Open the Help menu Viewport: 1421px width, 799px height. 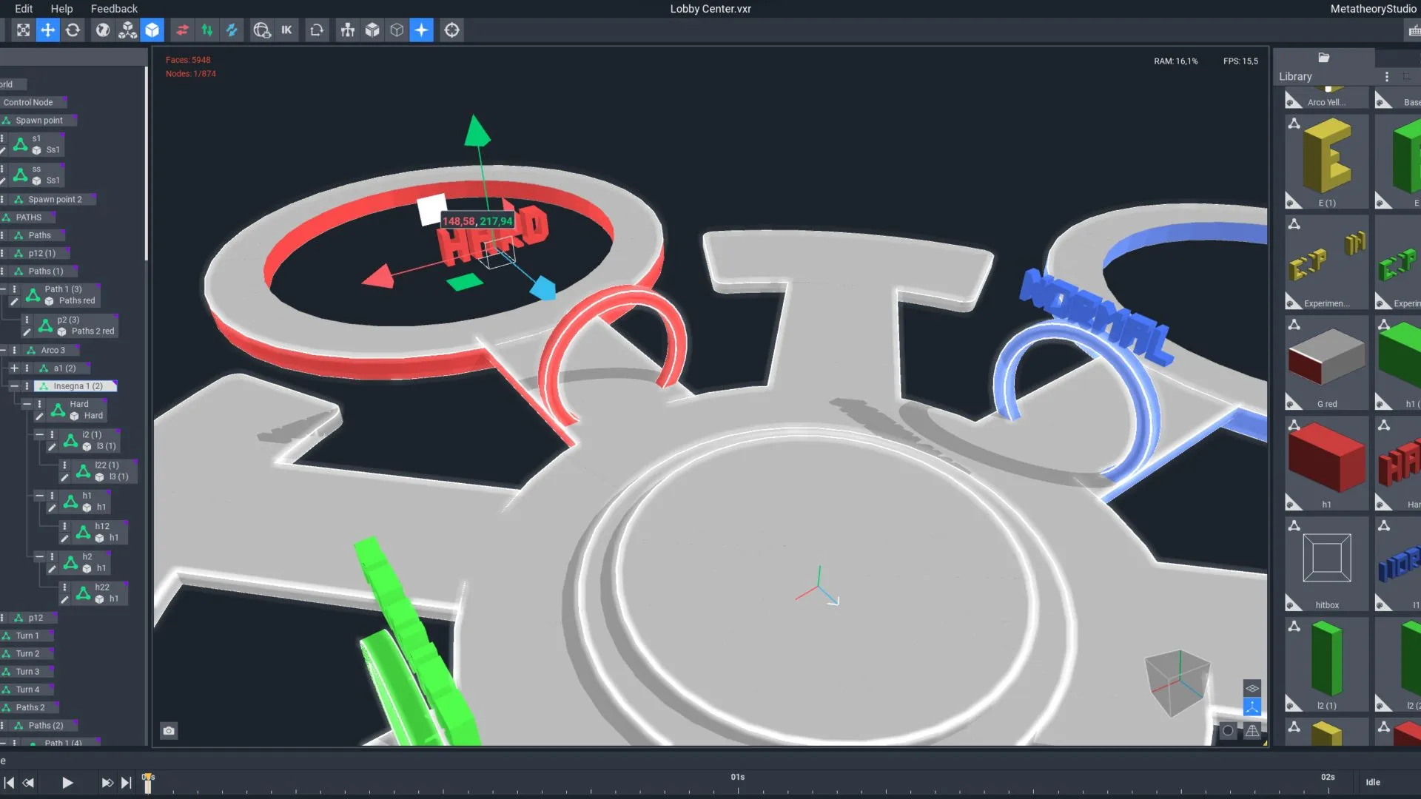click(x=61, y=9)
